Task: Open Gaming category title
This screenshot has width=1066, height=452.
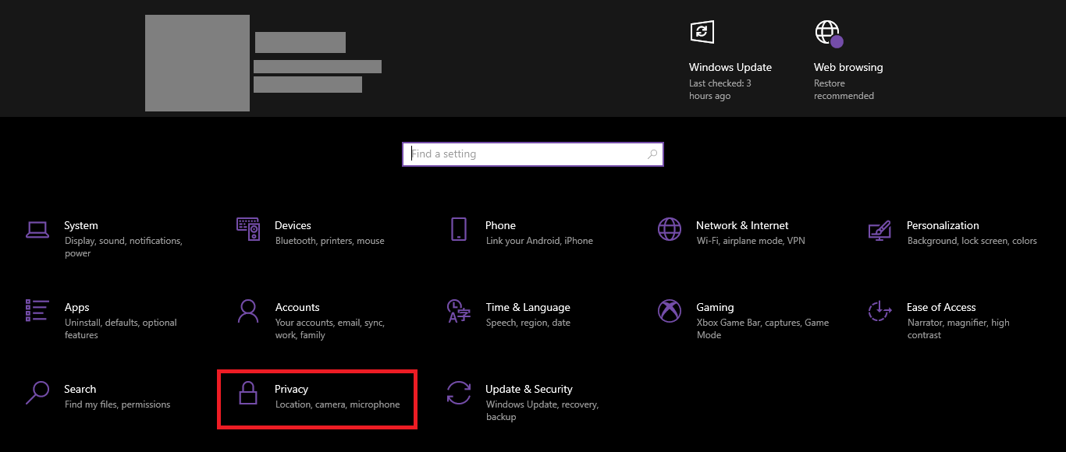Action: 715,307
